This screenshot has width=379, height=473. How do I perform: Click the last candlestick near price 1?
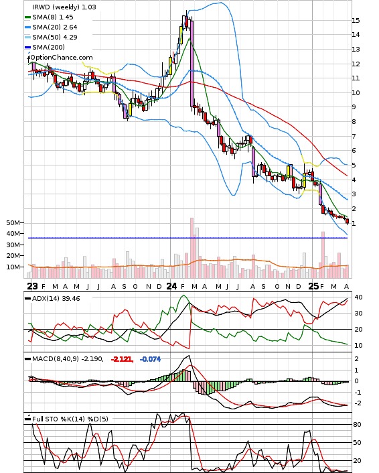348,221
